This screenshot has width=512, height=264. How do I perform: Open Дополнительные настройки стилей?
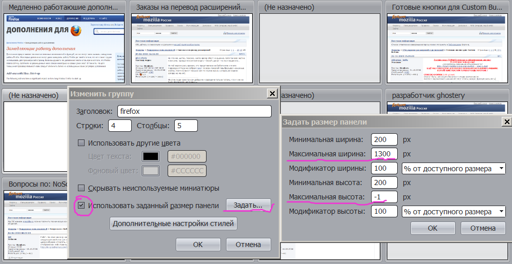[x=173, y=224]
